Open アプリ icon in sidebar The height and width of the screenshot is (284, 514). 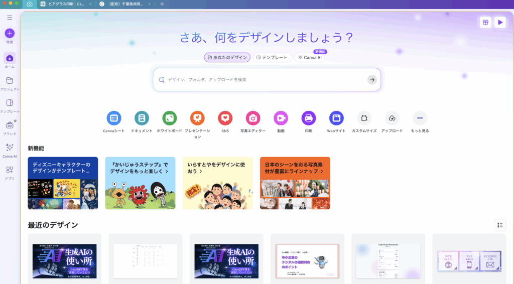[10, 170]
